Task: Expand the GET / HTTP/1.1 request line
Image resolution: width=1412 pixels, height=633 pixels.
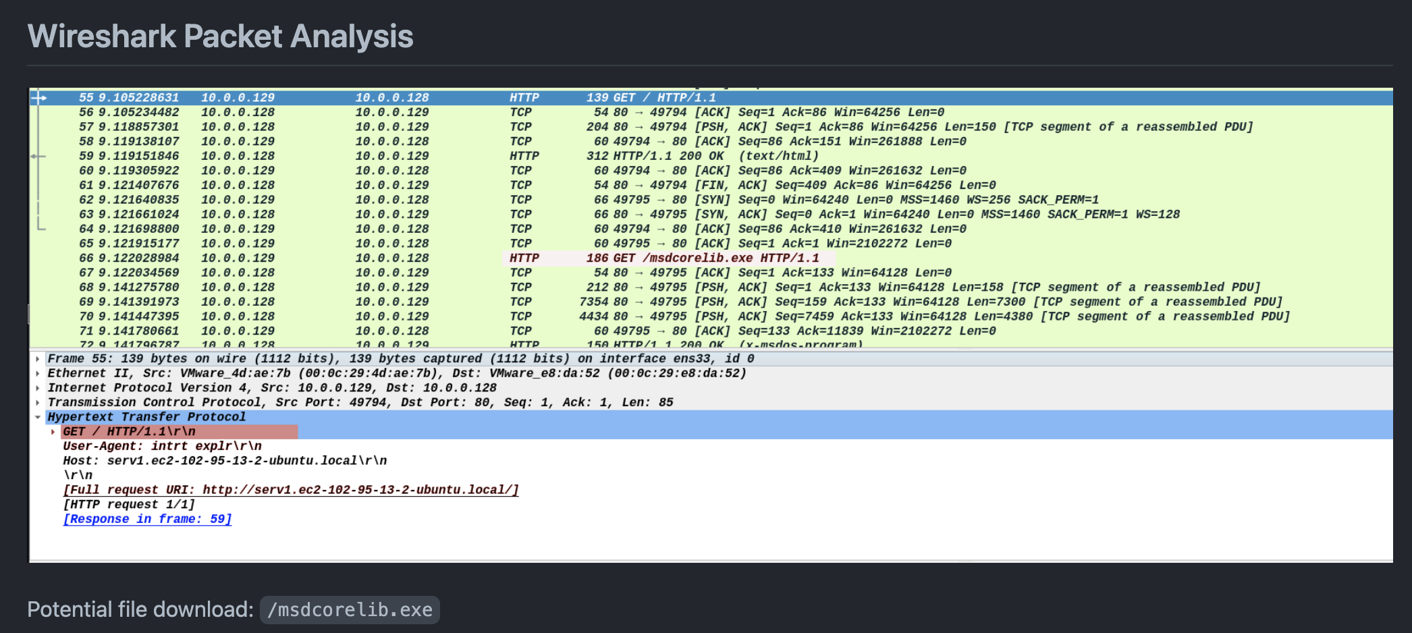Action: [53, 432]
